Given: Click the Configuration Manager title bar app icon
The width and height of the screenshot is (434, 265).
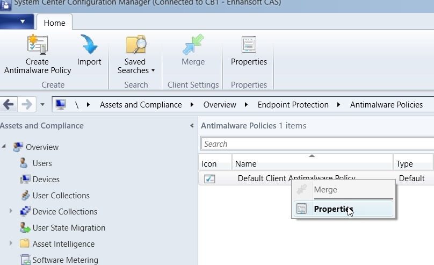Looking at the screenshot, I should (5, 5).
